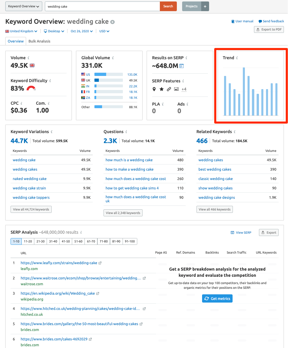Expand the Desktop device selector

tap(54, 31)
